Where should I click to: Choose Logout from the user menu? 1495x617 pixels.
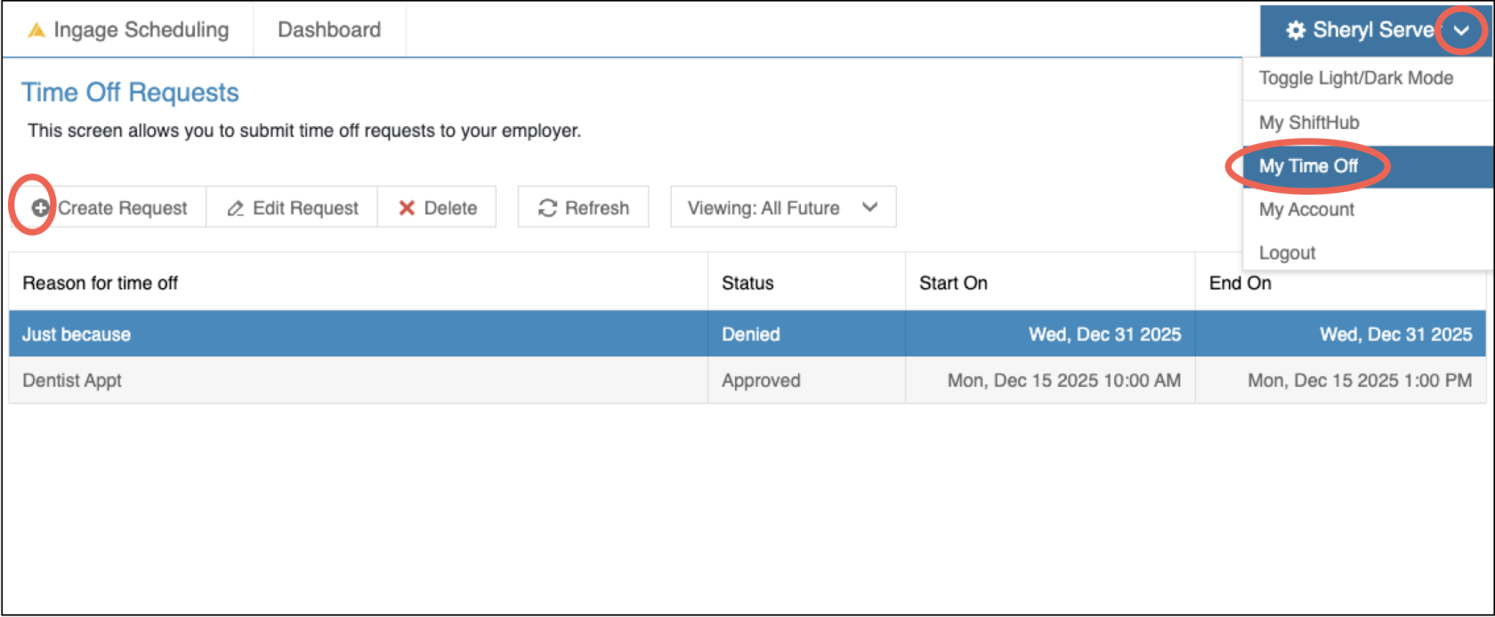point(1287,253)
